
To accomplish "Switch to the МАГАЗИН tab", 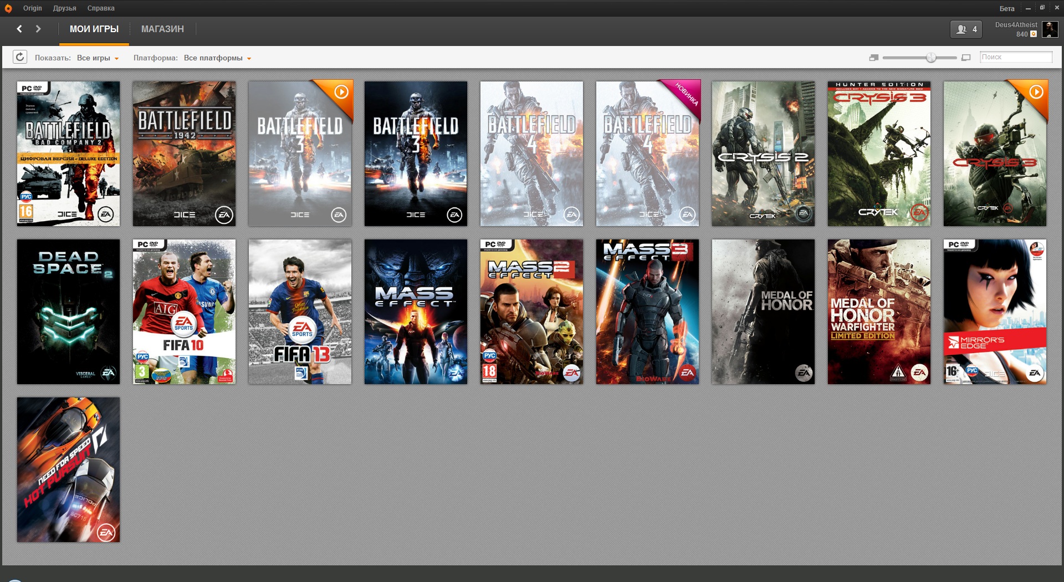I will (x=162, y=29).
